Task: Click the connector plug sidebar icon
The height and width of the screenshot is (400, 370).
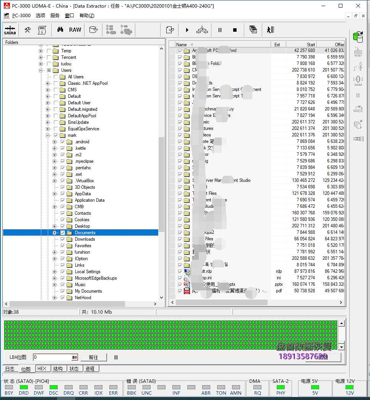Action: [358, 67]
